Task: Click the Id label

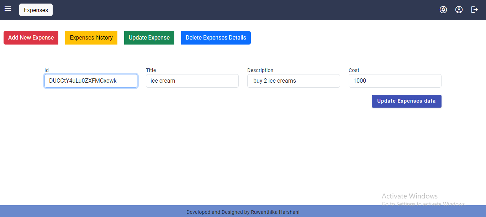Action: point(47,70)
